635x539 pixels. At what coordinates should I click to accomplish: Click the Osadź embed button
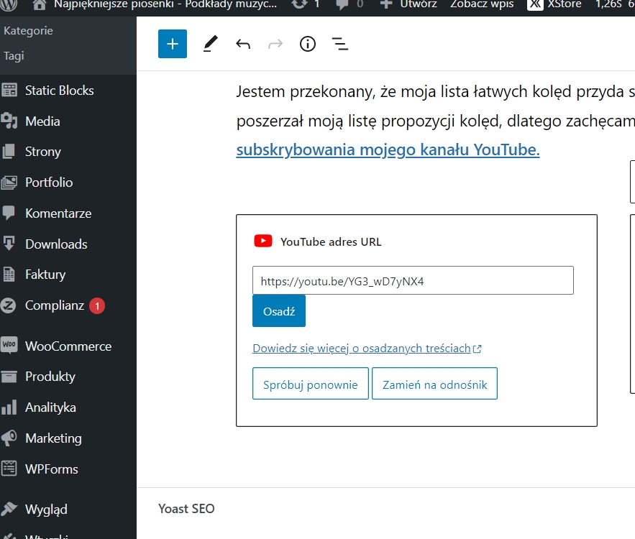tap(279, 311)
